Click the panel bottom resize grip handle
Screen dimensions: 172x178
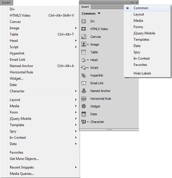[109, 130]
